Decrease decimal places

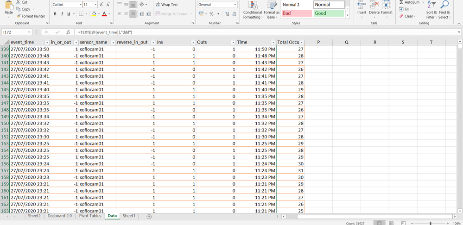tap(234, 14)
